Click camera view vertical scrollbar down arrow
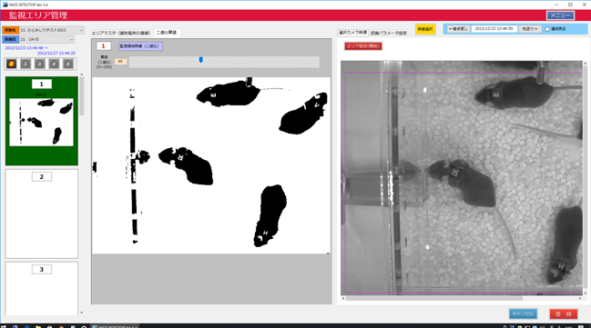The image size is (591, 328). tap(586, 293)
